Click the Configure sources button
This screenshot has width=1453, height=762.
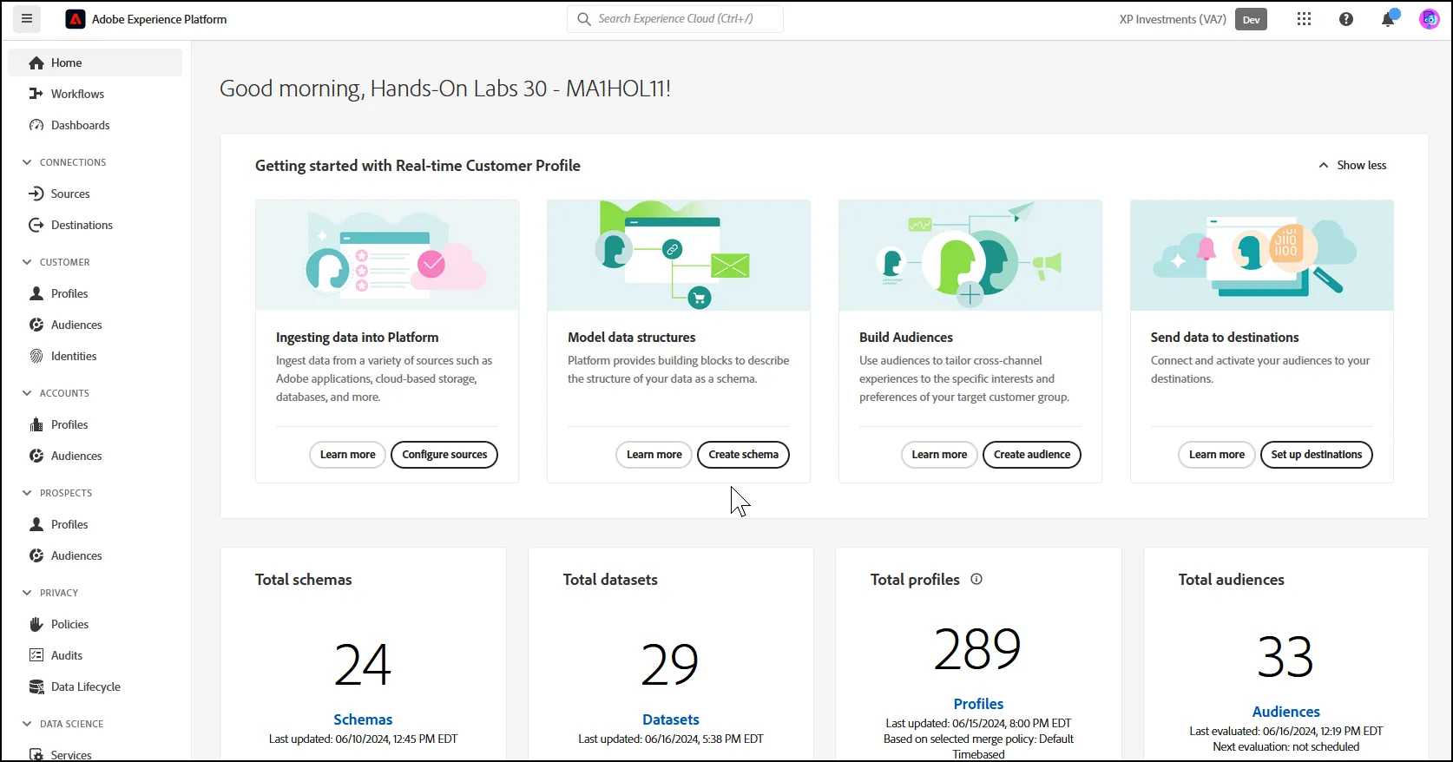(444, 455)
